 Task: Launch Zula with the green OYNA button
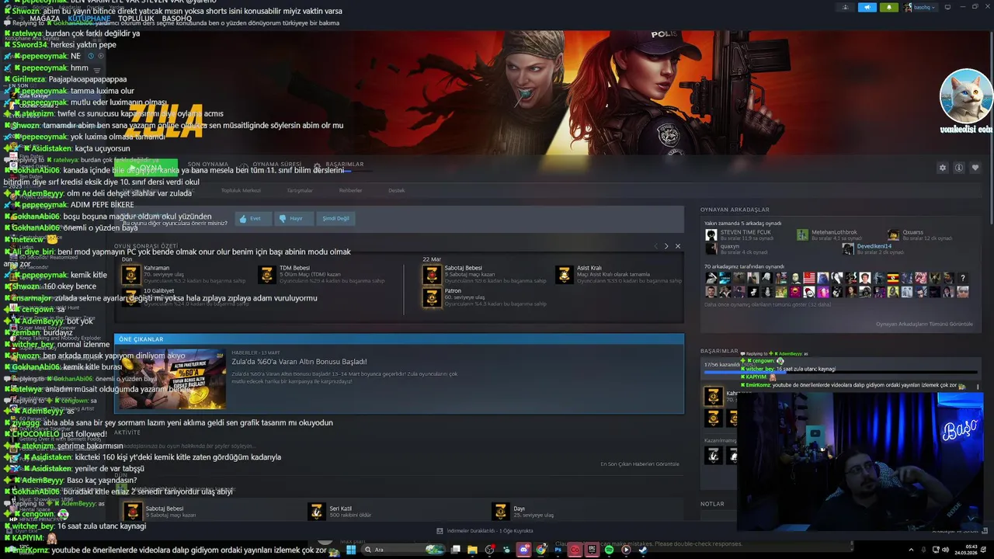(x=148, y=168)
